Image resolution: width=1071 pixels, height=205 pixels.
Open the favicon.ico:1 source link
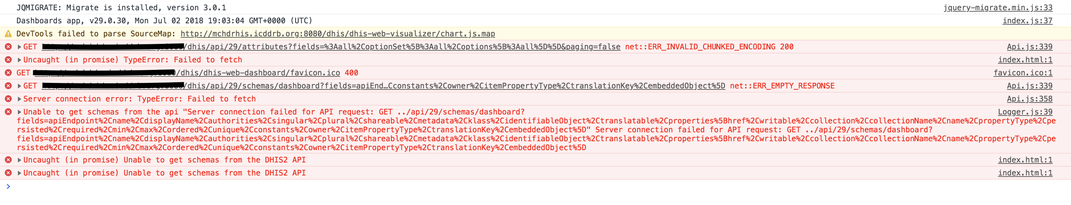click(x=1022, y=73)
